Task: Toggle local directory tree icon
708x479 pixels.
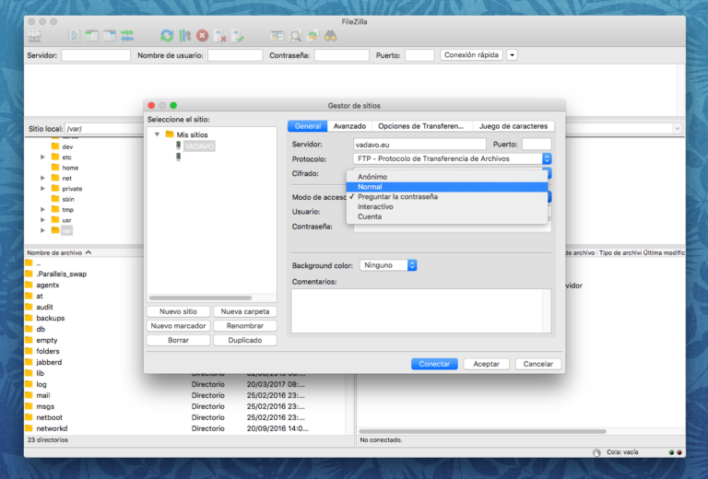Action: [92, 36]
